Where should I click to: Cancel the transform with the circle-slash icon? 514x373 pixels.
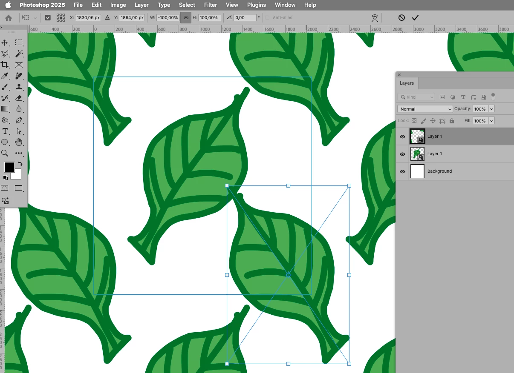click(401, 18)
